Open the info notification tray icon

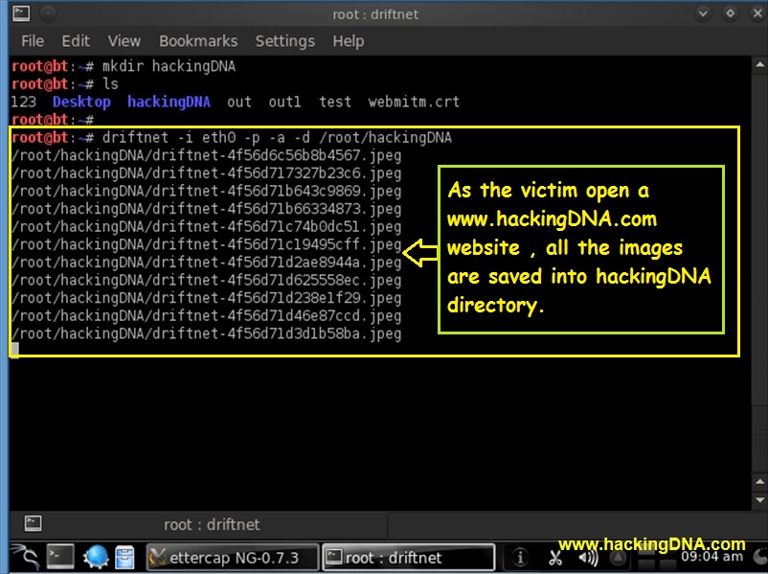point(520,557)
